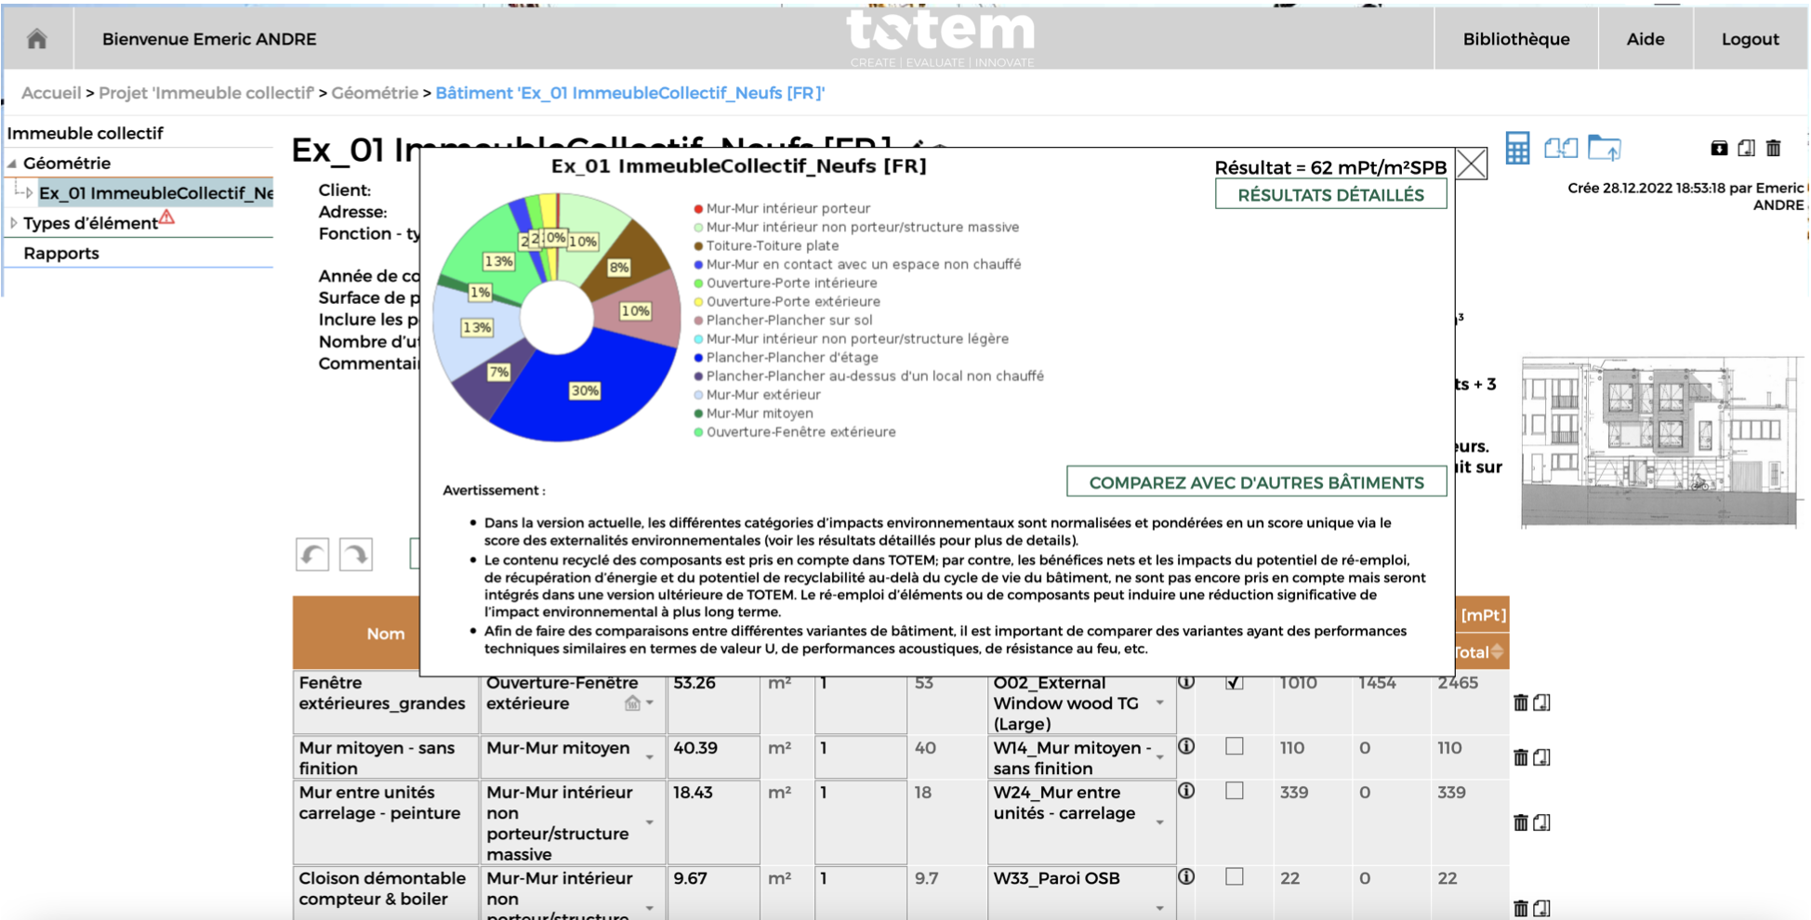Open the Aide menu
Image resolution: width=1811 pixels, height=920 pixels.
coord(1646,39)
